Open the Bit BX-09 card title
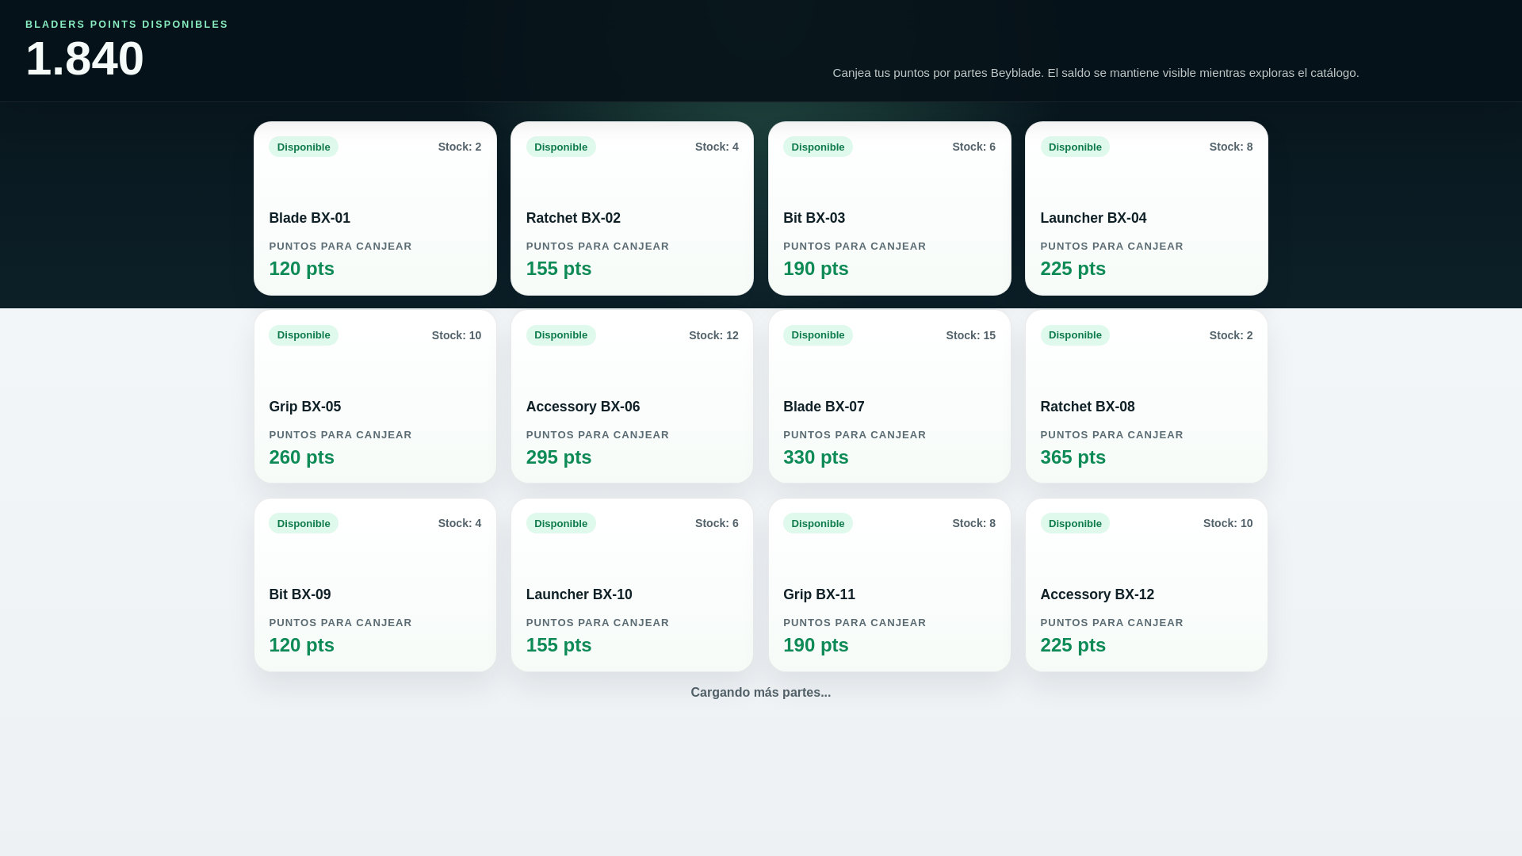The height and width of the screenshot is (856, 1522). point(300,594)
